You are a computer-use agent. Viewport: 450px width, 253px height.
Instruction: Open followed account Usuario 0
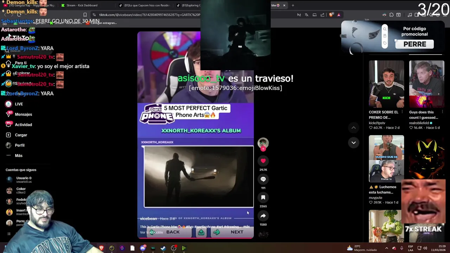[19, 180]
